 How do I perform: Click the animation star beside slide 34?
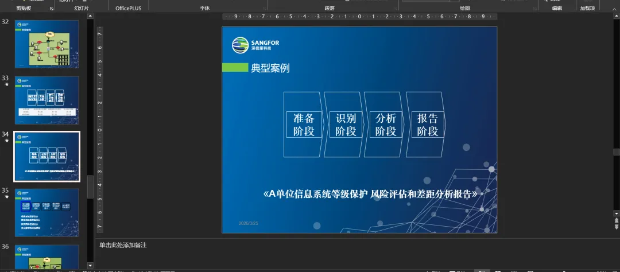pyautogui.click(x=6, y=141)
